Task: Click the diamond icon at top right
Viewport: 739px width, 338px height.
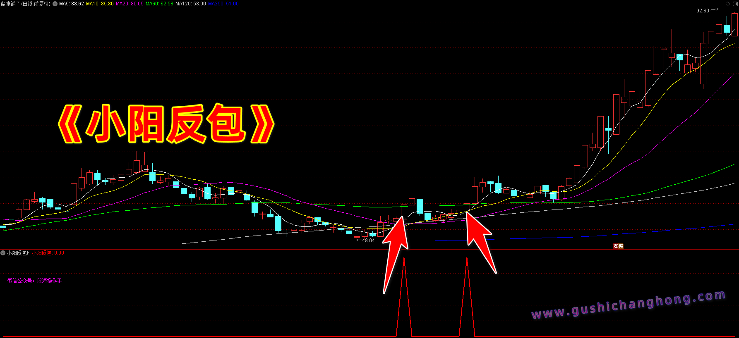Action: [x=728, y=4]
